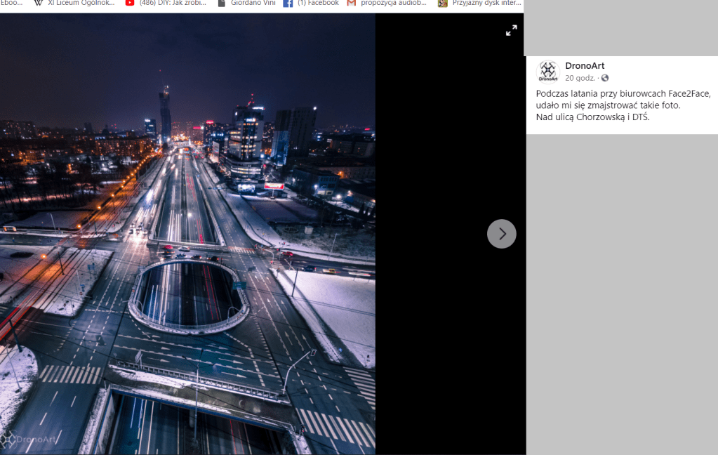
Task: Enter fullscreen mode for the photo
Action: pos(511,30)
